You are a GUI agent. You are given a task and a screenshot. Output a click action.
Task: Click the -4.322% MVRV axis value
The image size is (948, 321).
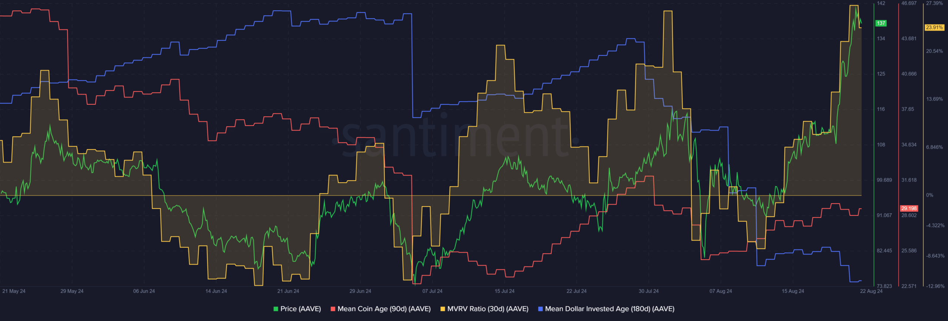(x=935, y=225)
